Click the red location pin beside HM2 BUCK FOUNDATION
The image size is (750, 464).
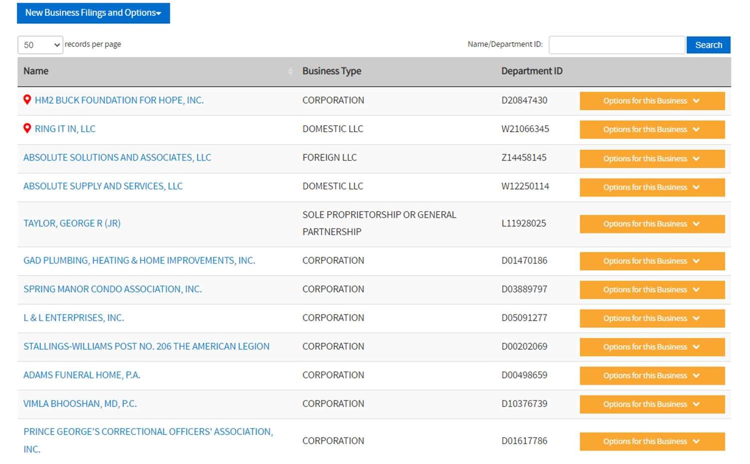tap(27, 100)
